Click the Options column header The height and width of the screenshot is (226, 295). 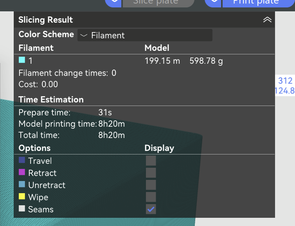point(34,148)
